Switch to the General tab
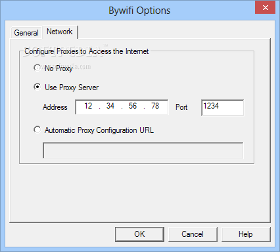This screenshot has width=280, height=252. pos(26,33)
